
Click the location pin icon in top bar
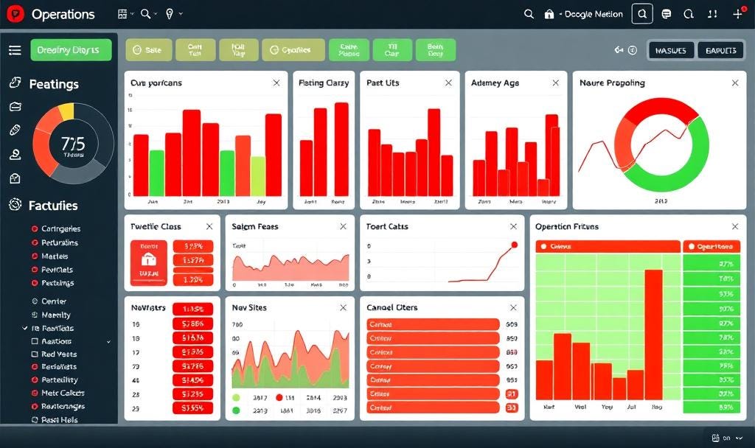(x=169, y=14)
